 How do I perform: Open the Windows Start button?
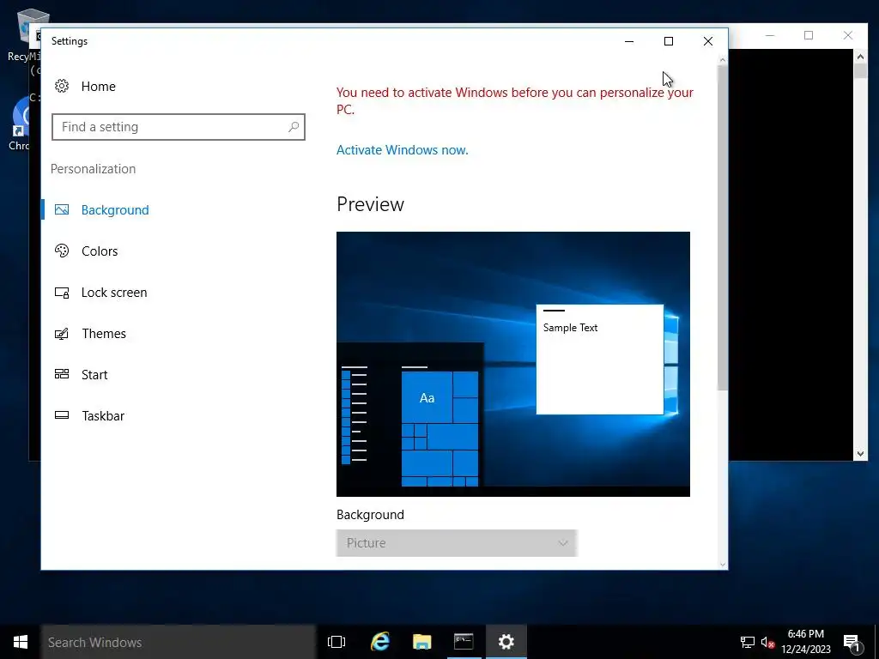(x=21, y=642)
